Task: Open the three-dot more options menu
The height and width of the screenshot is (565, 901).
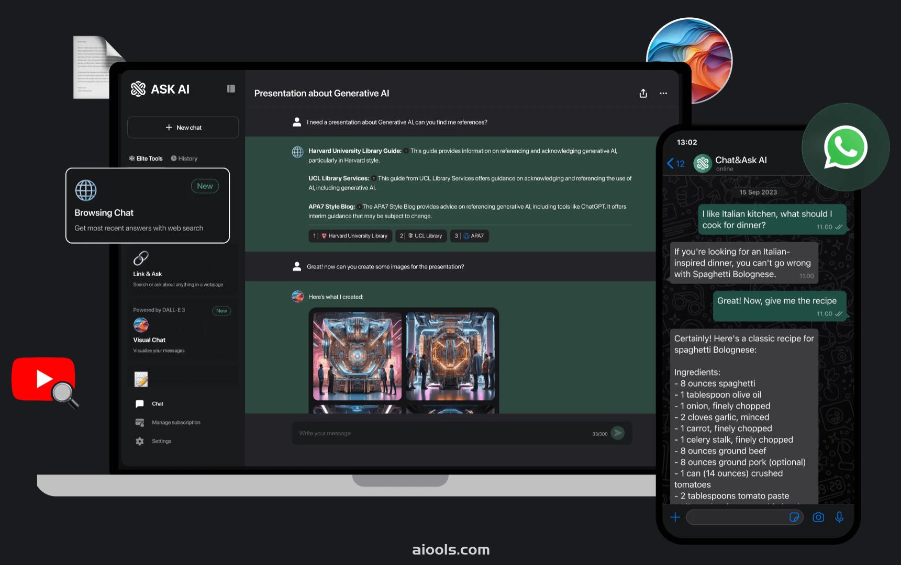Action: 663,93
